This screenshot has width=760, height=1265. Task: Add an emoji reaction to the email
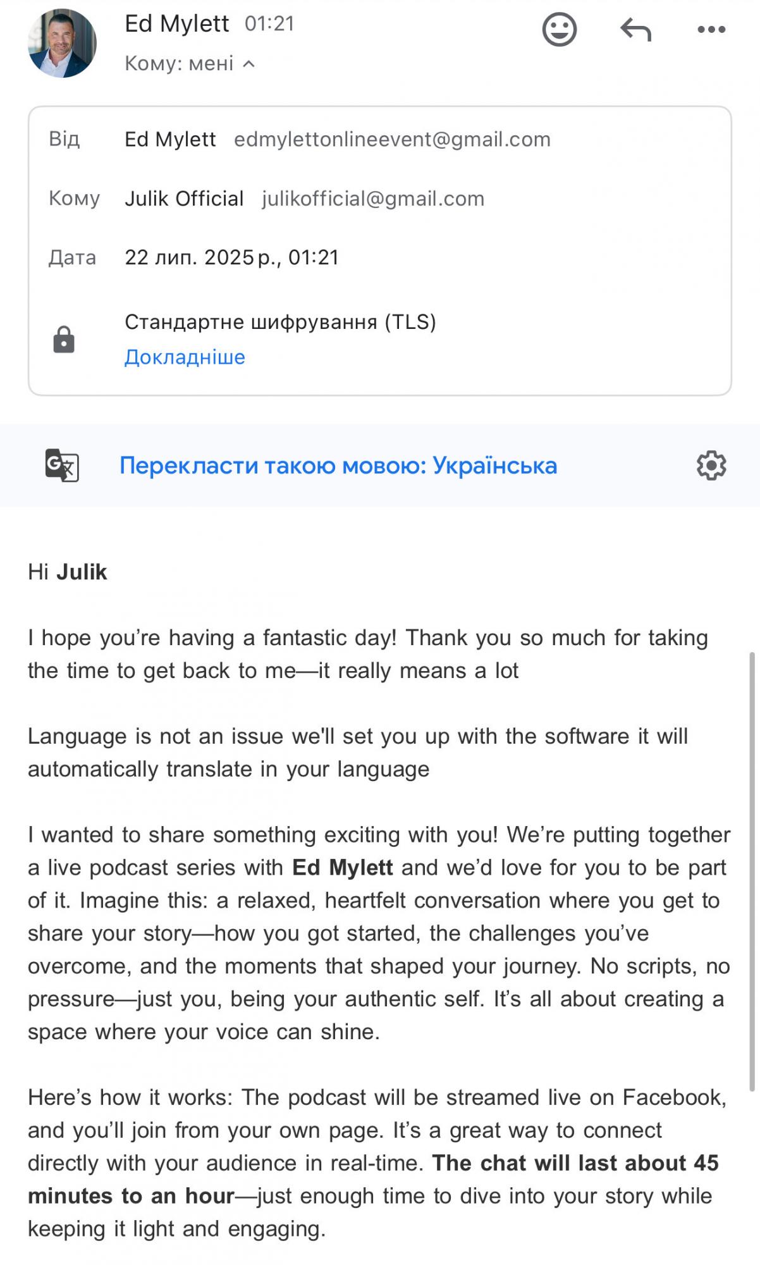click(560, 30)
